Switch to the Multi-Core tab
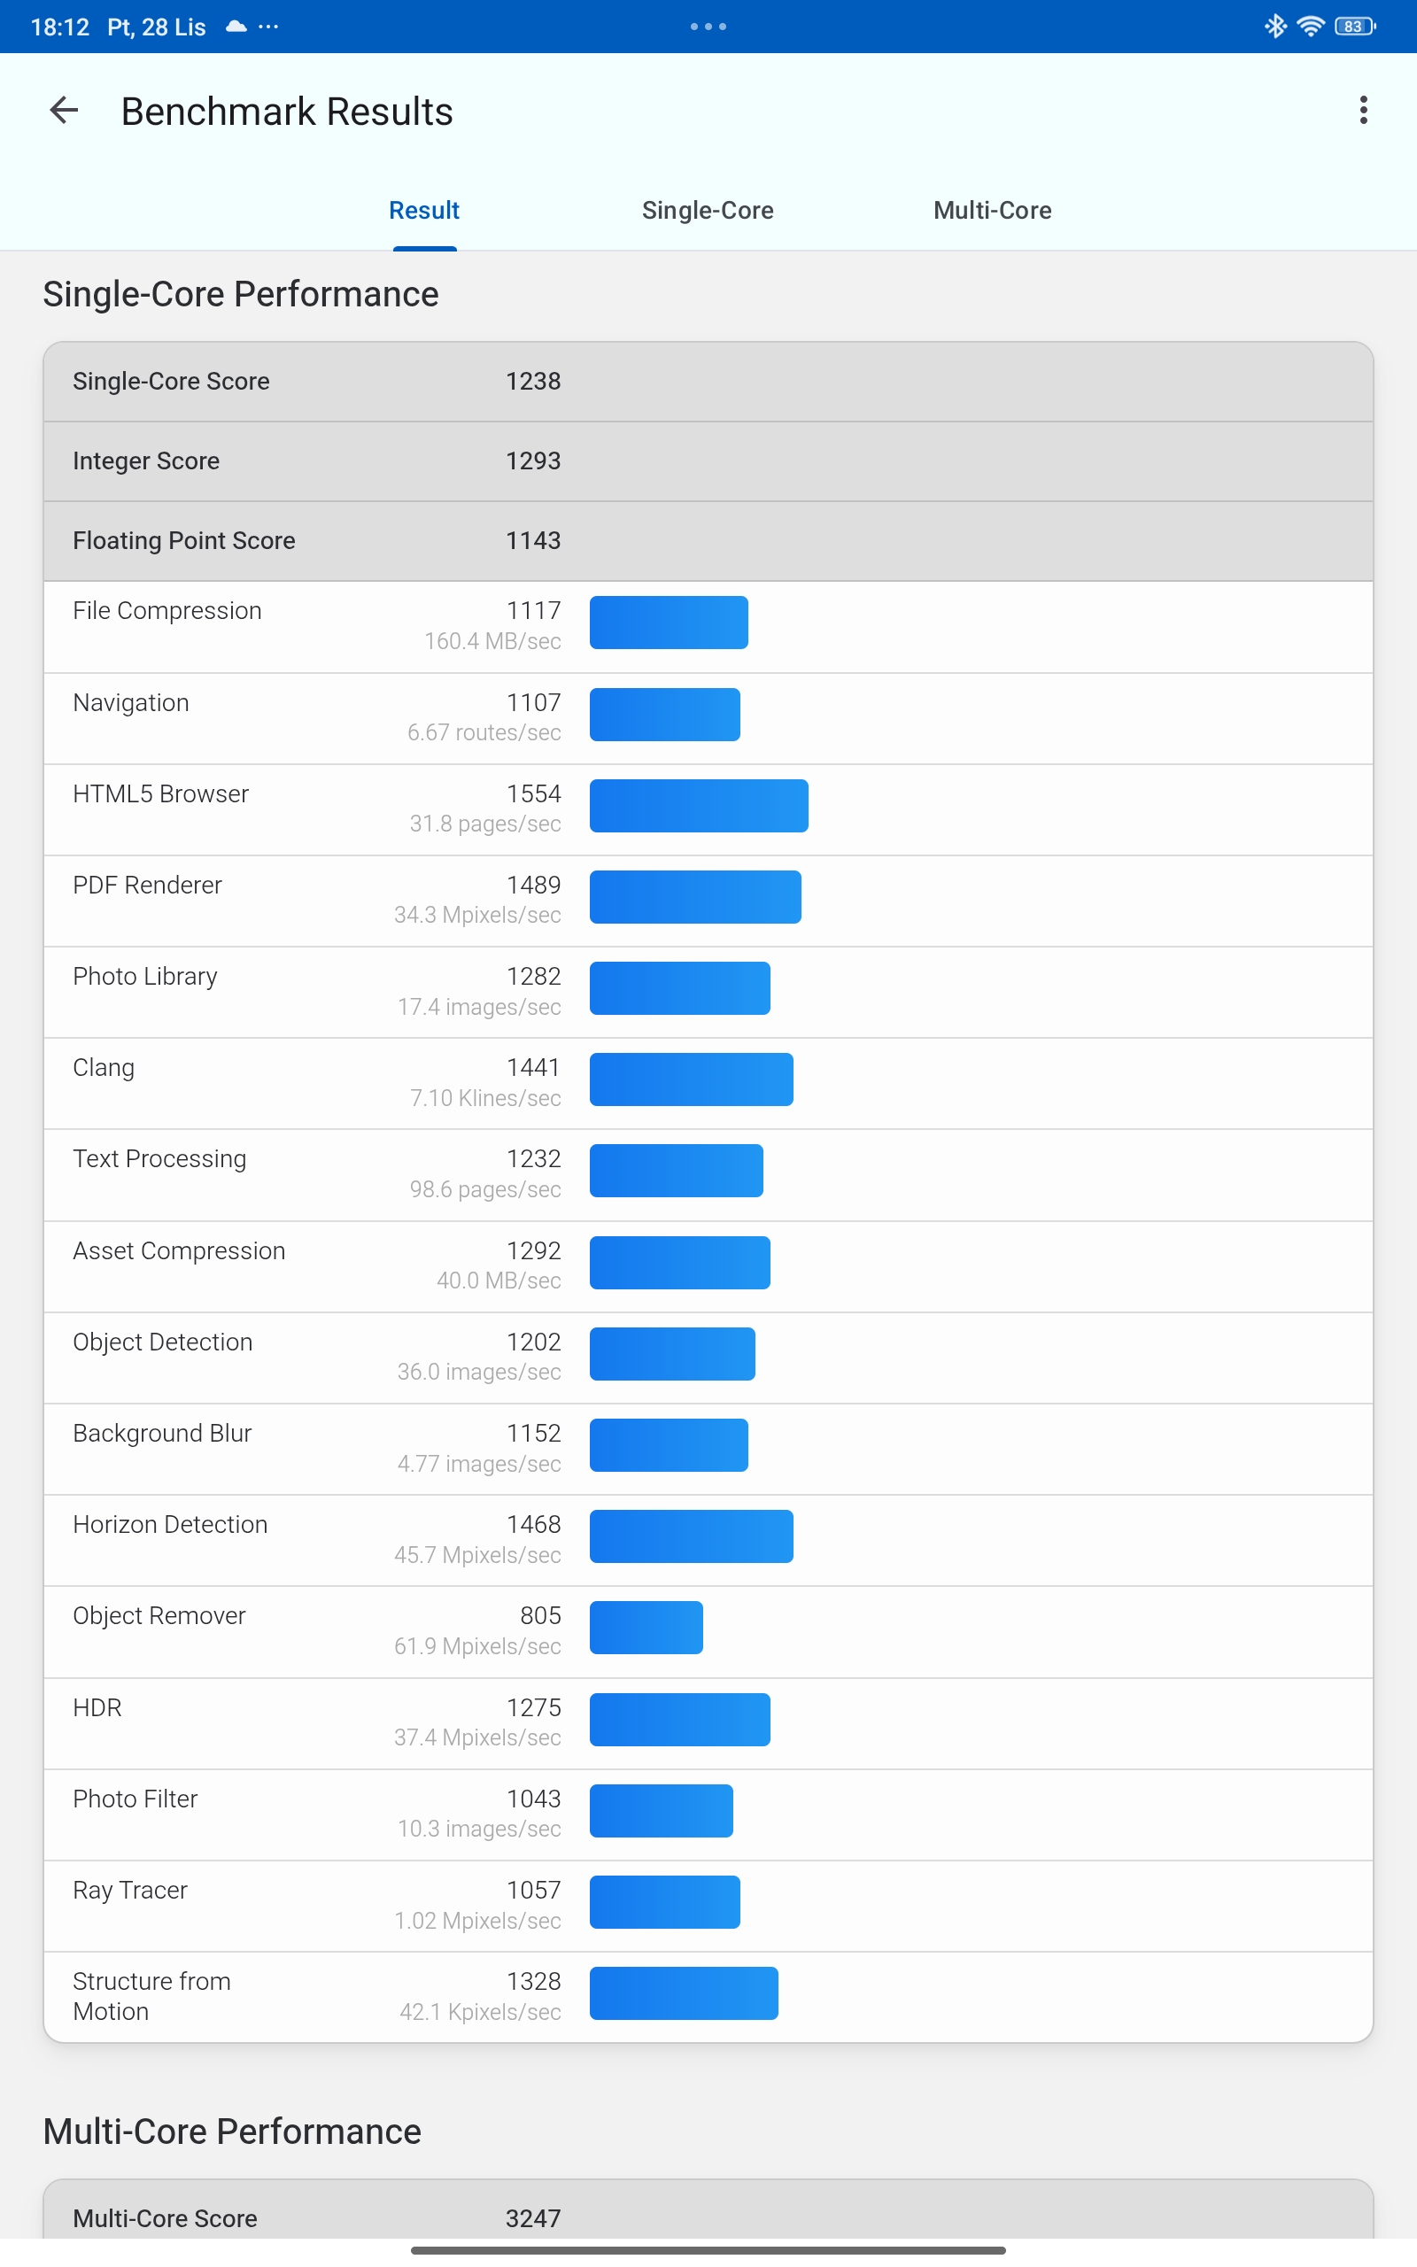Screen dimensions: 1417x2267 (x=992, y=211)
